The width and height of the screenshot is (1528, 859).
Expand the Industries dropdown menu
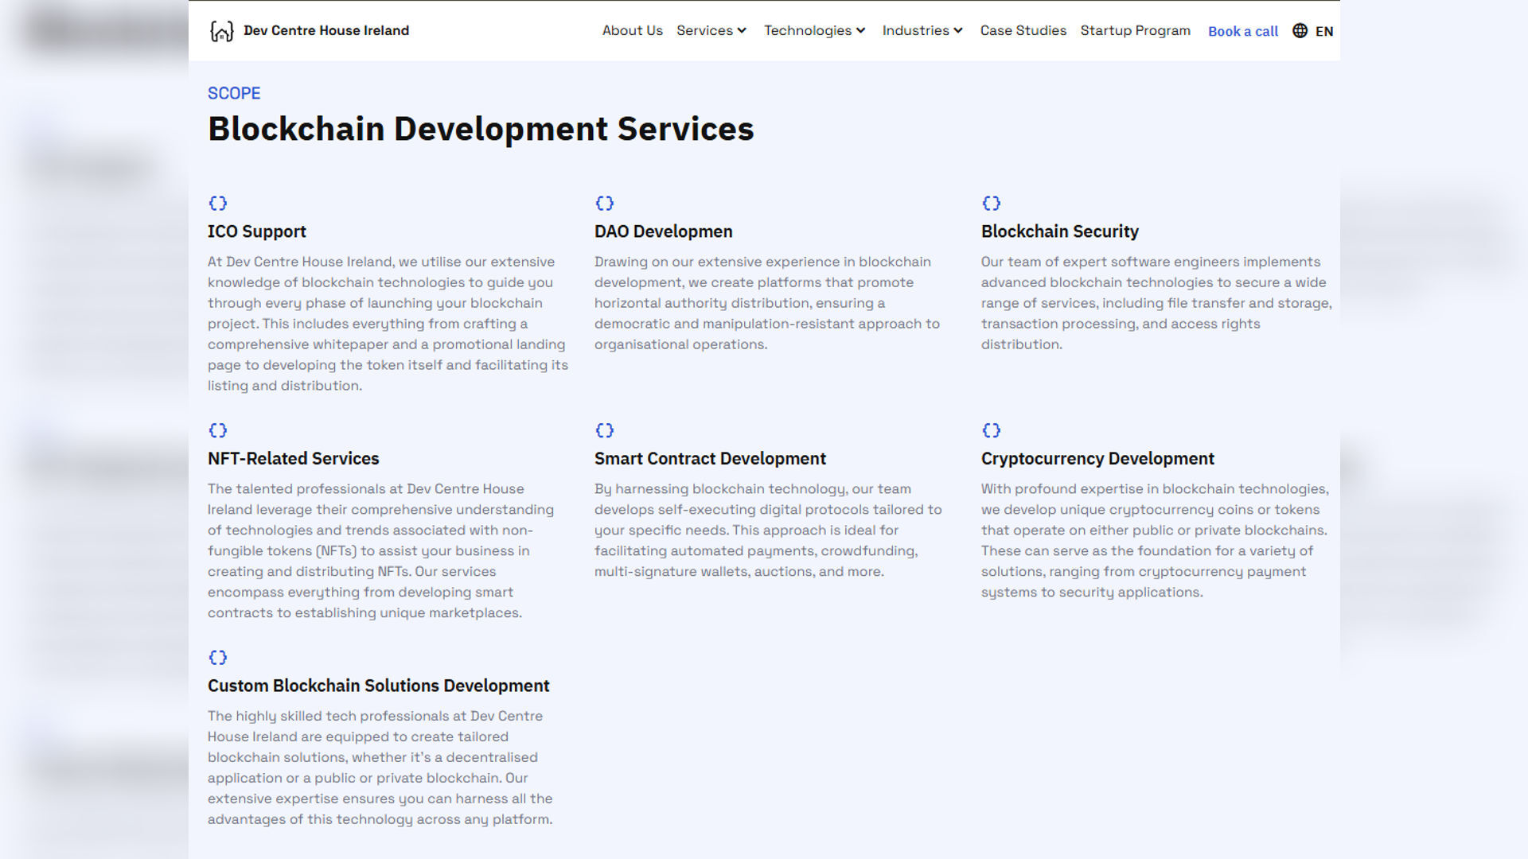click(x=922, y=30)
